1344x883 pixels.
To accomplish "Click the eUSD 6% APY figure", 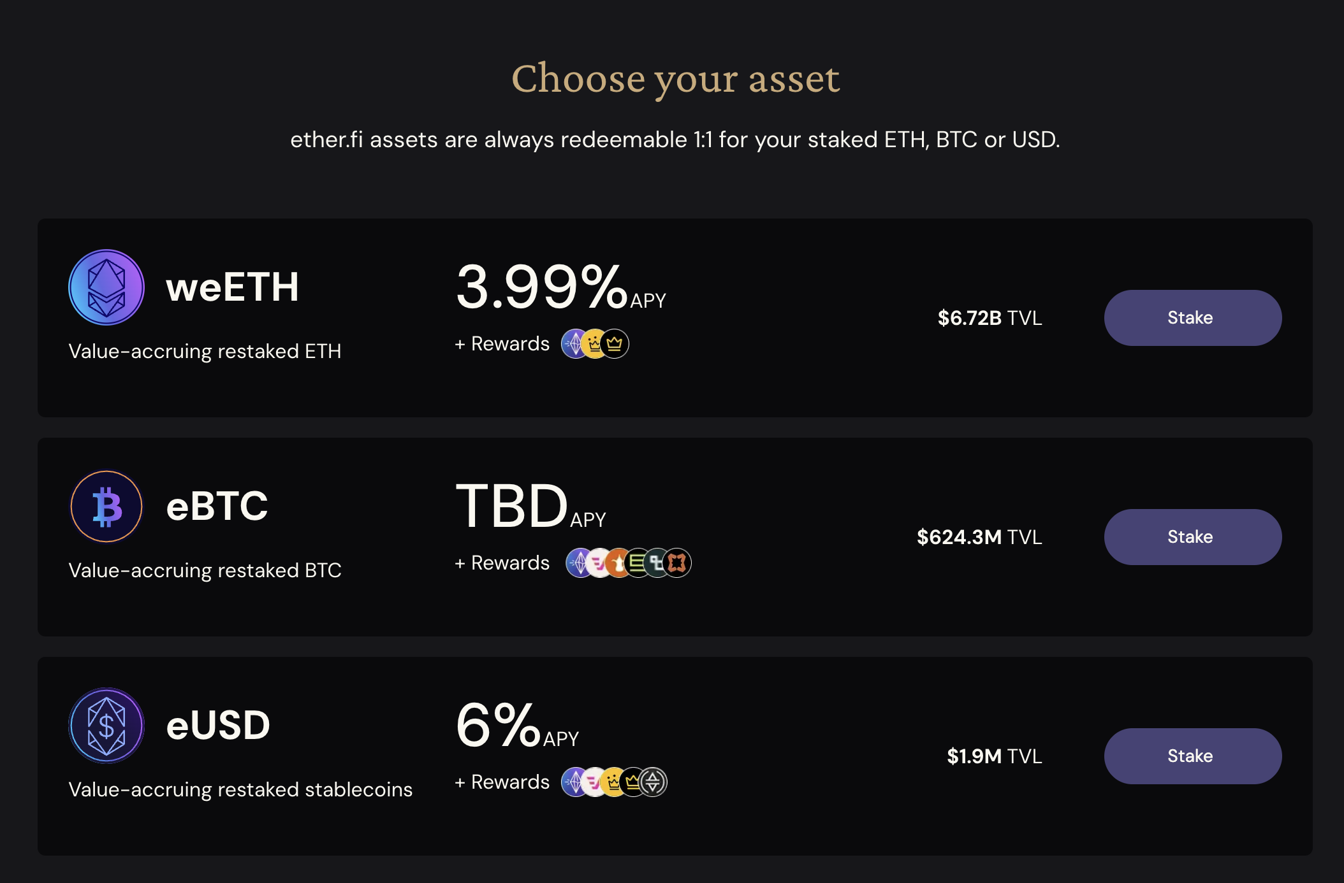I will (498, 726).
